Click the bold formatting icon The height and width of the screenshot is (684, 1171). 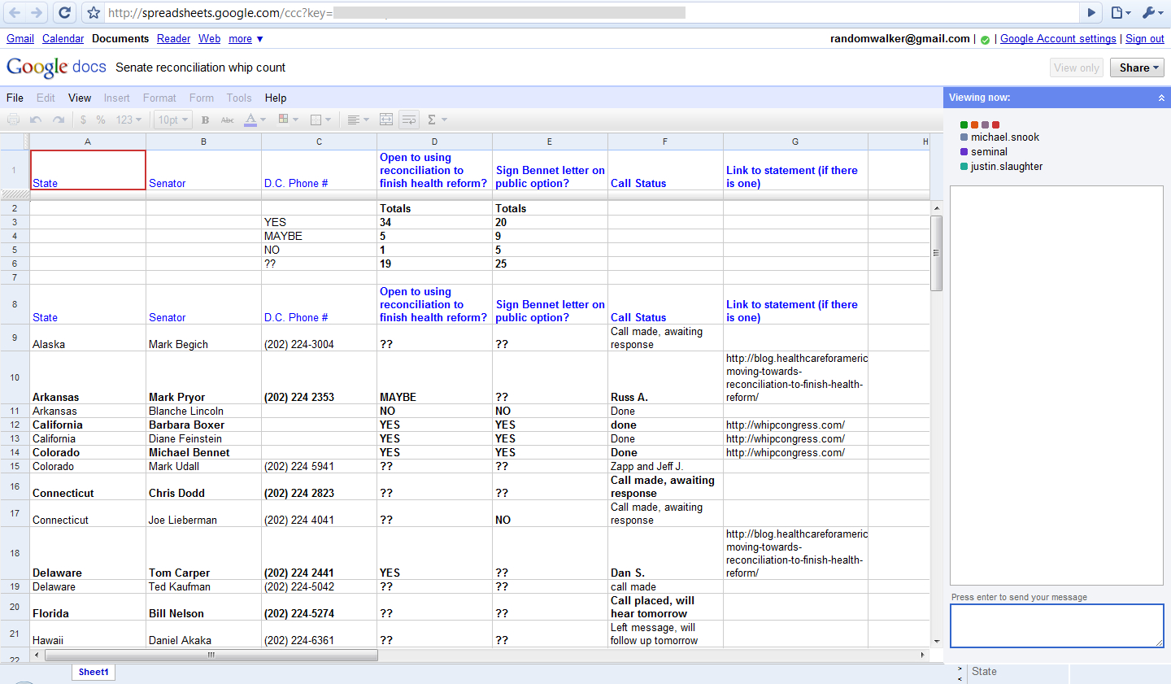205,120
